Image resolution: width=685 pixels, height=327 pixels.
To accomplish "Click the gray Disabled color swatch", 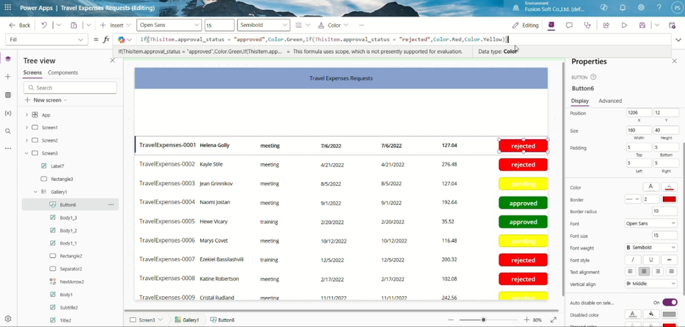I will point(669,314).
